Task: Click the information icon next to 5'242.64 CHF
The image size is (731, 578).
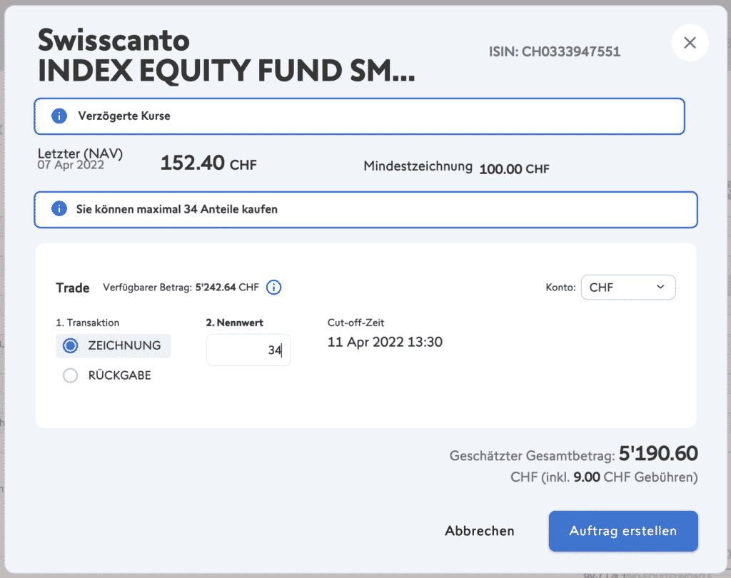Action: click(273, 287)
